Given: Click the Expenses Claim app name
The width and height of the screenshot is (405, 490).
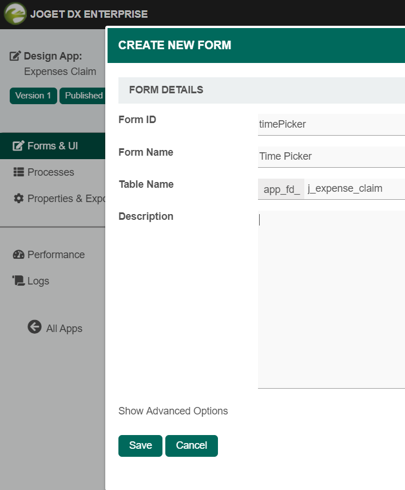Looking at the screenshot, I should [x=60, y=72].
